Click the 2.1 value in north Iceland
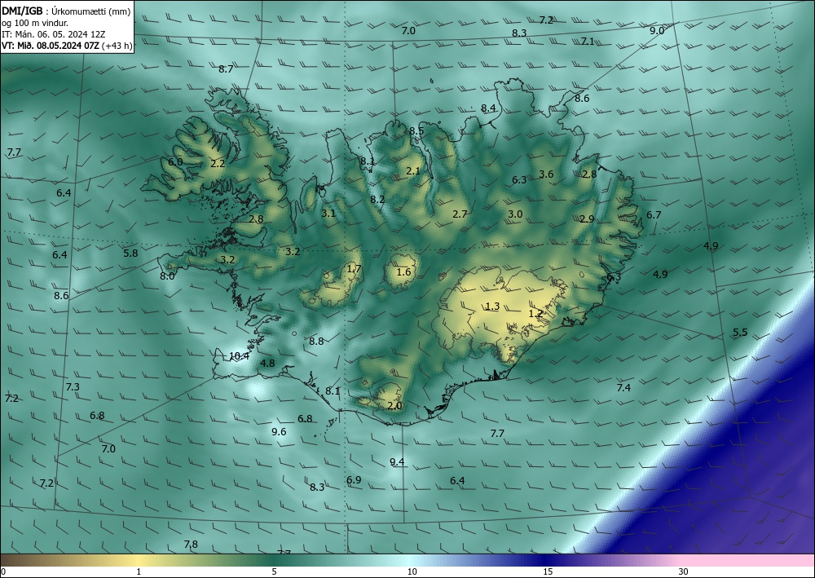 tap(413, 170)
